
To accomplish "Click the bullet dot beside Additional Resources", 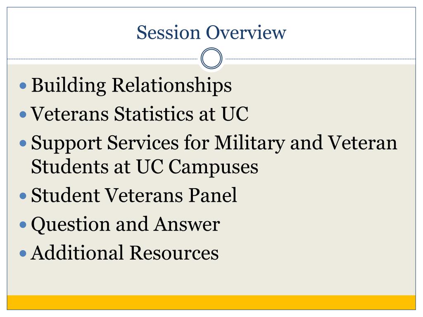I will (23, 253).
